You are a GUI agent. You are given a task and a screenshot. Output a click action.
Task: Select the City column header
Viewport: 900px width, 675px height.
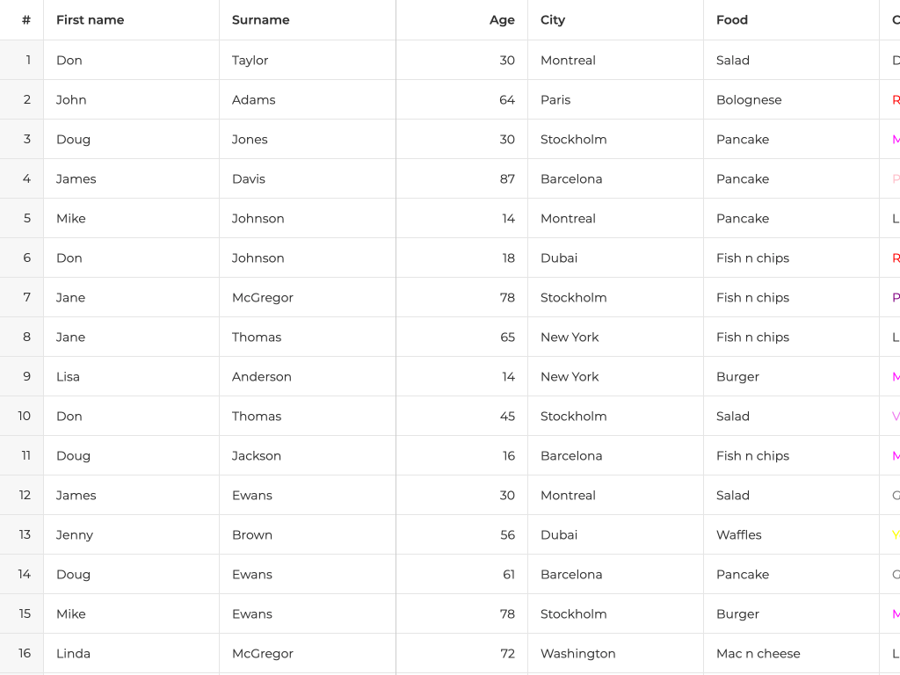(x=553, y=20)
